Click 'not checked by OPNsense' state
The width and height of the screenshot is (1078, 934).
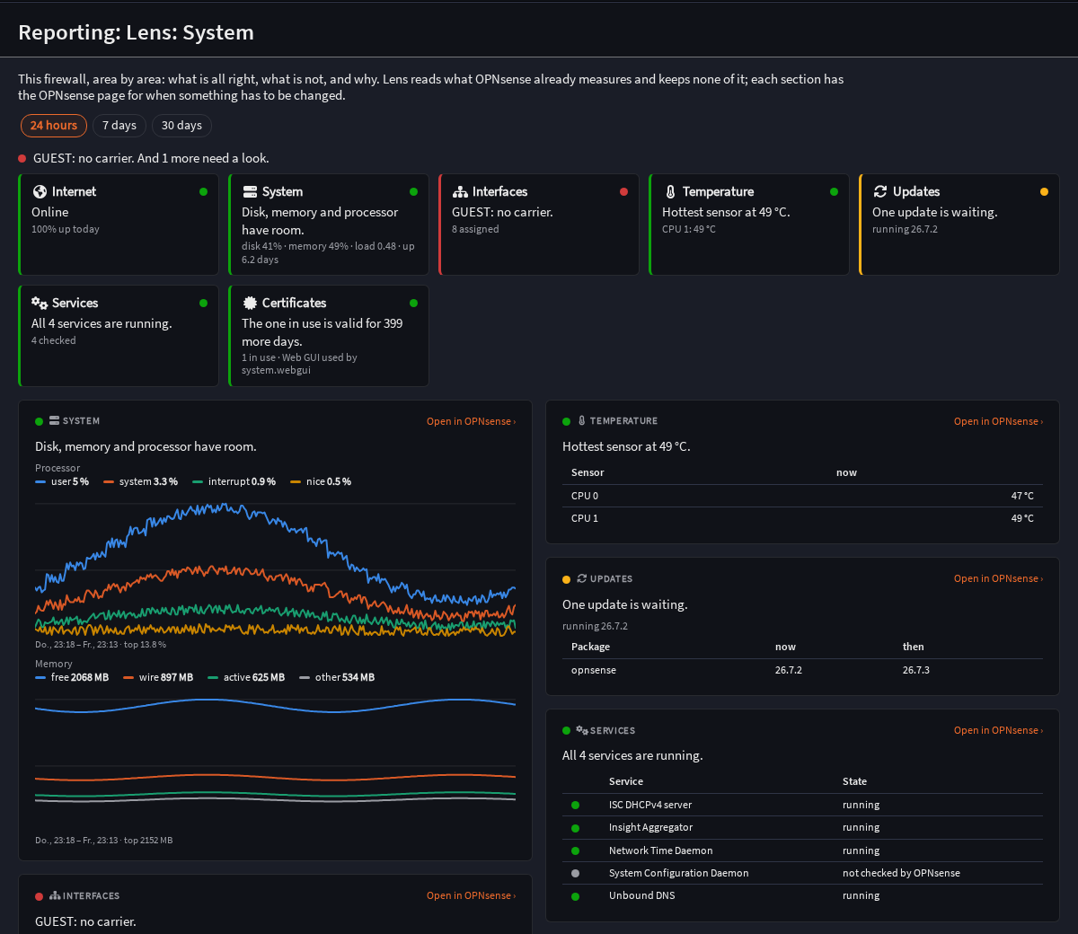click(901, 873)
